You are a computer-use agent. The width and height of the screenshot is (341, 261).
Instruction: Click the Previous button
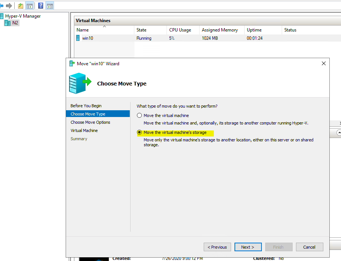(x=217, y=247)
